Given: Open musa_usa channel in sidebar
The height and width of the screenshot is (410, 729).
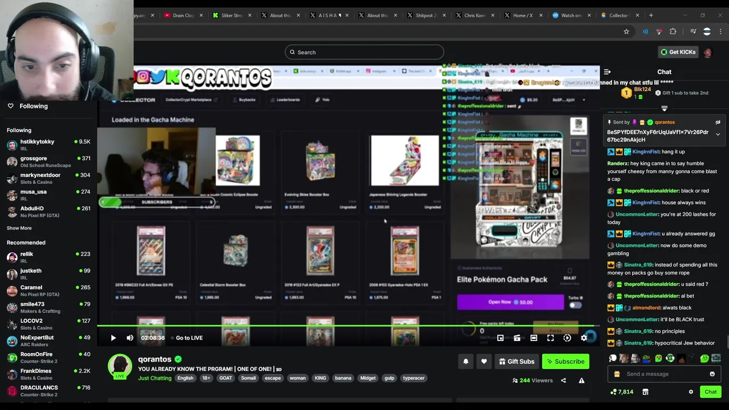Looking at the screenshot, I should [x=48, y=195].
